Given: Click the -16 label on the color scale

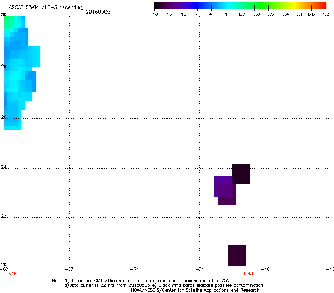Looking at the screenshot, I should point(153,14).
